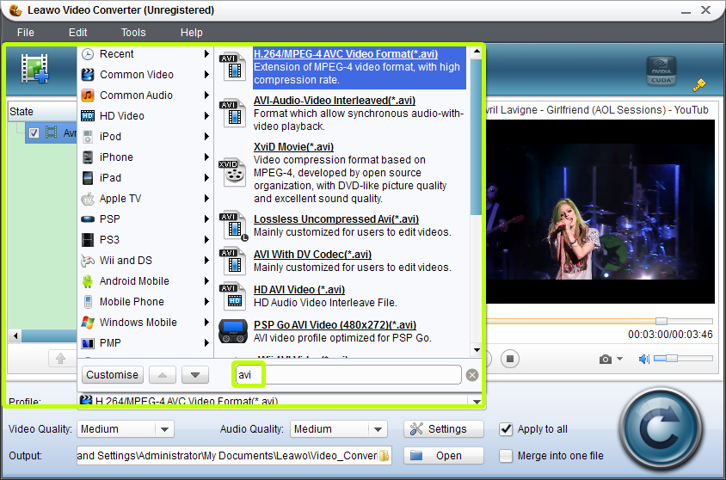Click the Android robot icon
This screenshot has width=726, height=480.
88,281
